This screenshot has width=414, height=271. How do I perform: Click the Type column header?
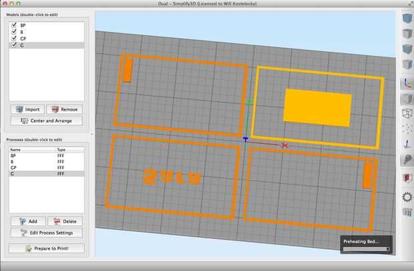(61, 150)
